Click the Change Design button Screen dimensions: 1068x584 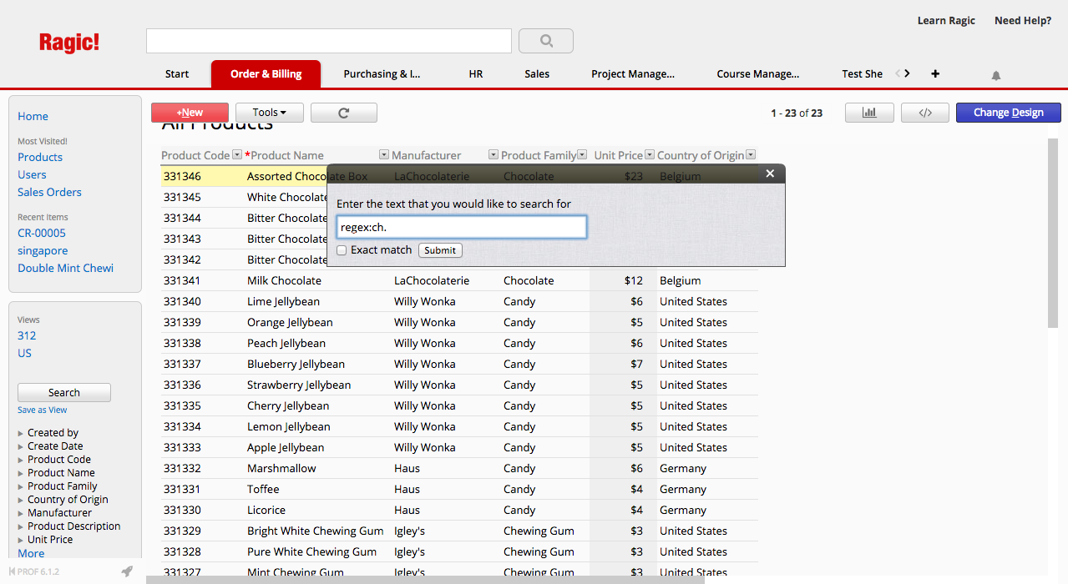click(1008, 113)
